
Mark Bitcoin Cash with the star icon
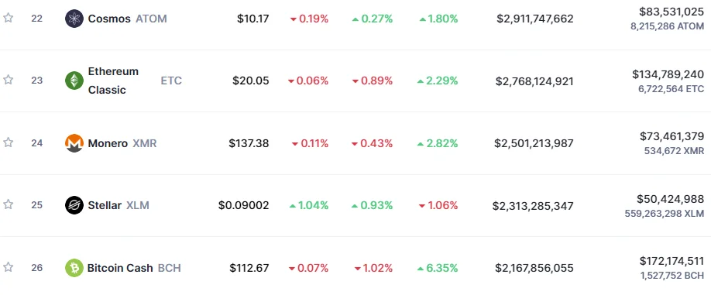[9, 267]
